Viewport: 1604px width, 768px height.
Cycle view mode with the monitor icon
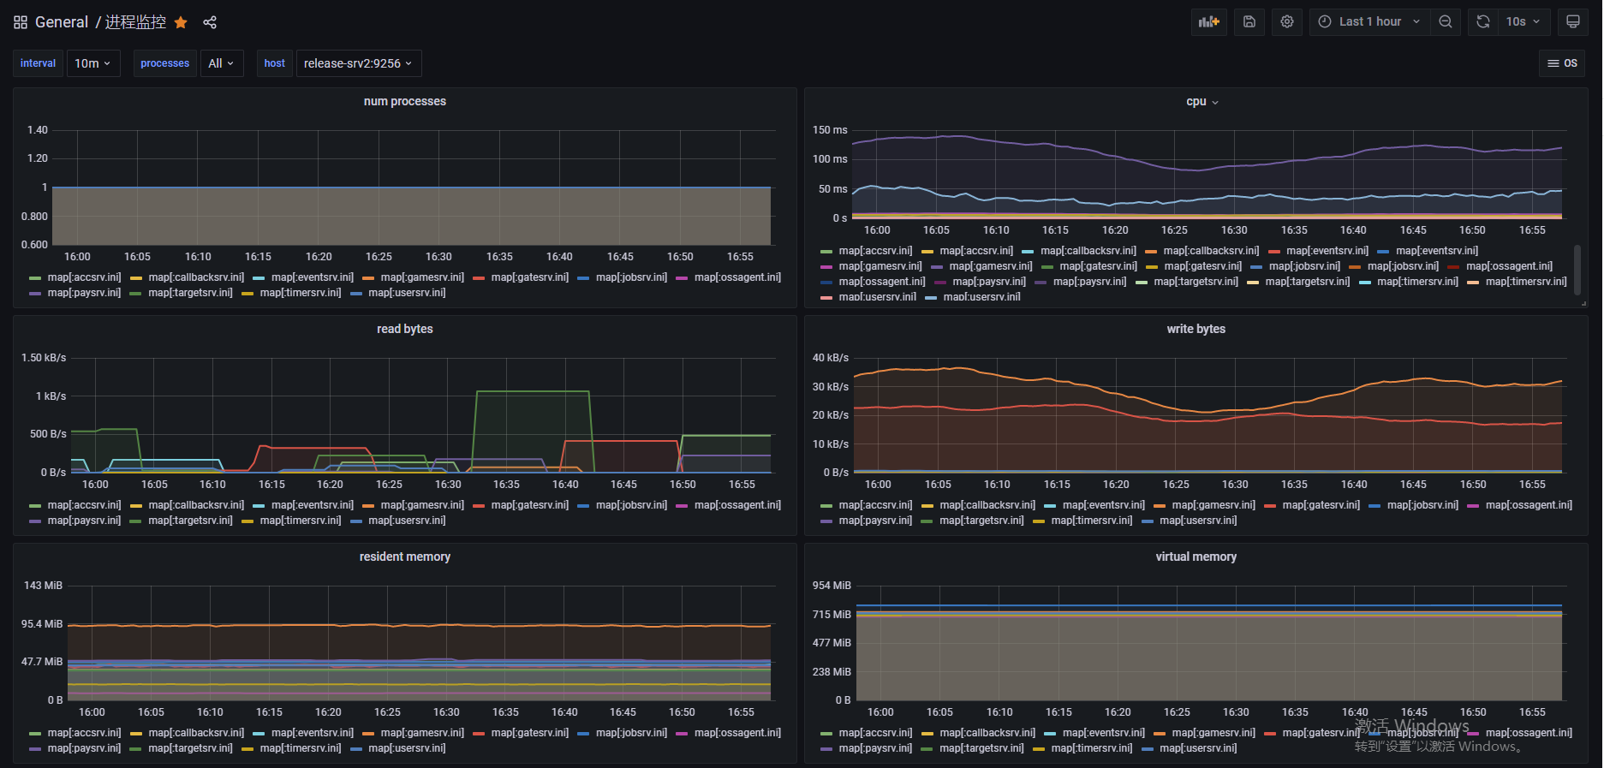coord(1573,22)
